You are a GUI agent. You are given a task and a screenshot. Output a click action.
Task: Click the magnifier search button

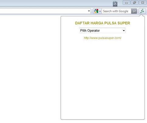(x=134, y=11)
